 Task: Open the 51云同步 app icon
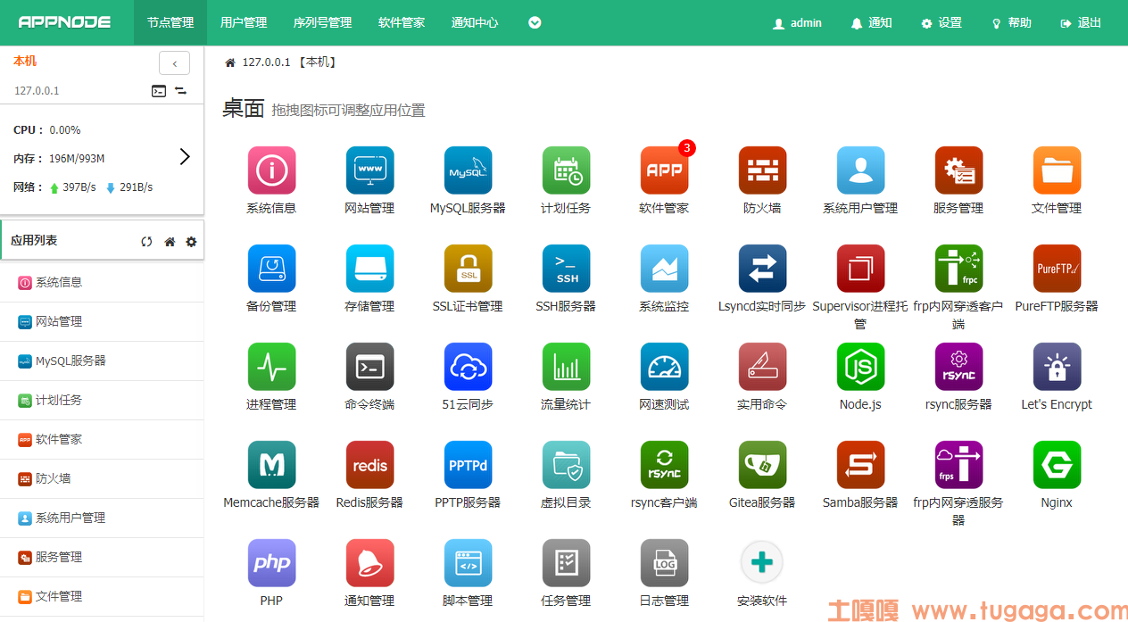pos(468,367)
